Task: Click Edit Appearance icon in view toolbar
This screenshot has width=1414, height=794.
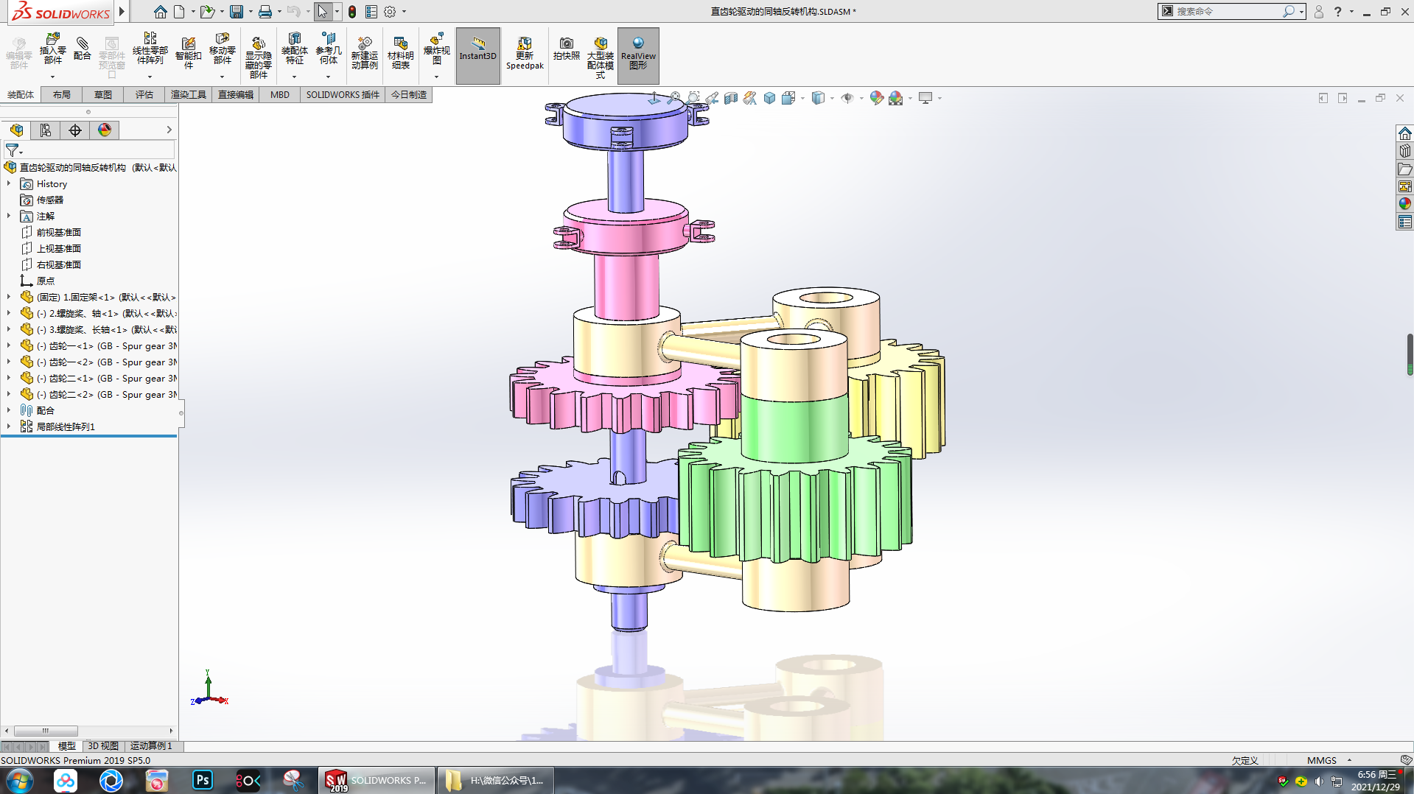Action: click(876, 98)
